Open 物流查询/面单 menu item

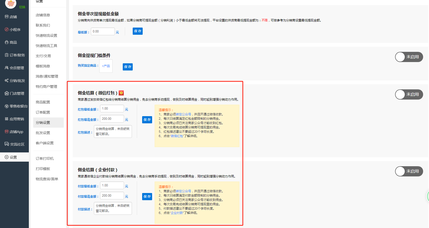click(x=47, y=179)
